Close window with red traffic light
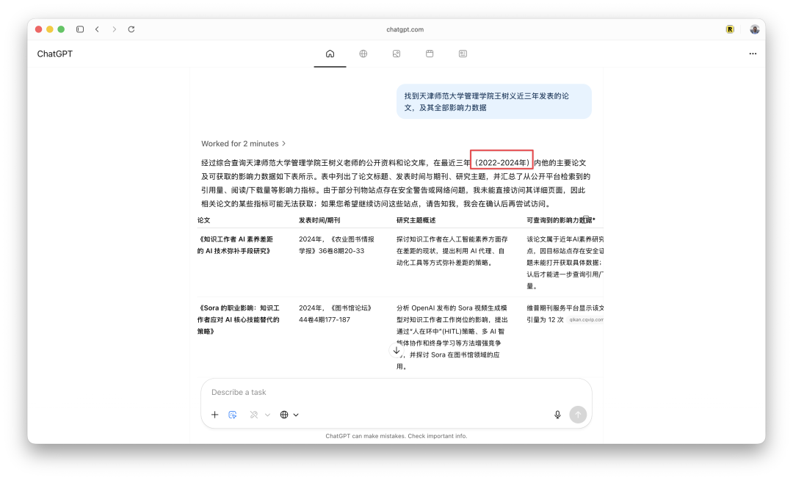The image size is (793, 480). point(38,29)
